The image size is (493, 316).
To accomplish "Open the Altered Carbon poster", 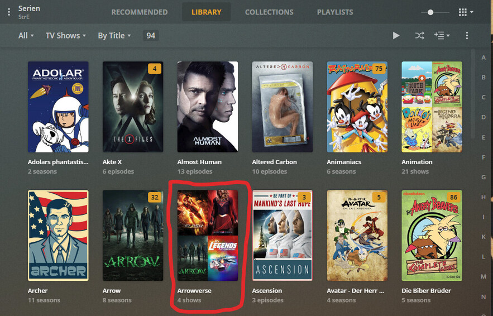I will click(283, 107).
